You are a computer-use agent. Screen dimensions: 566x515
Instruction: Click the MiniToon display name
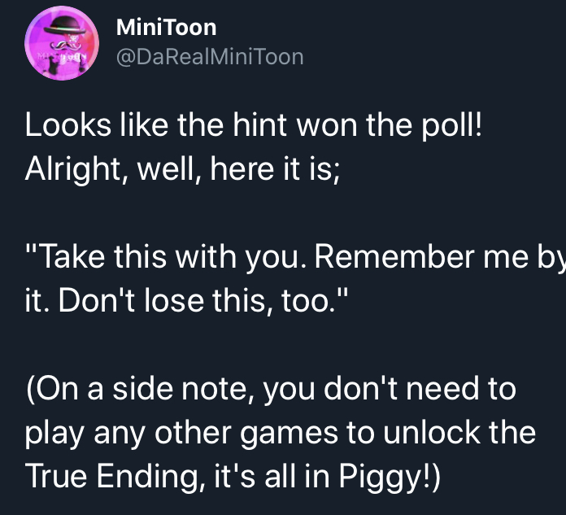tap(166, 28)
